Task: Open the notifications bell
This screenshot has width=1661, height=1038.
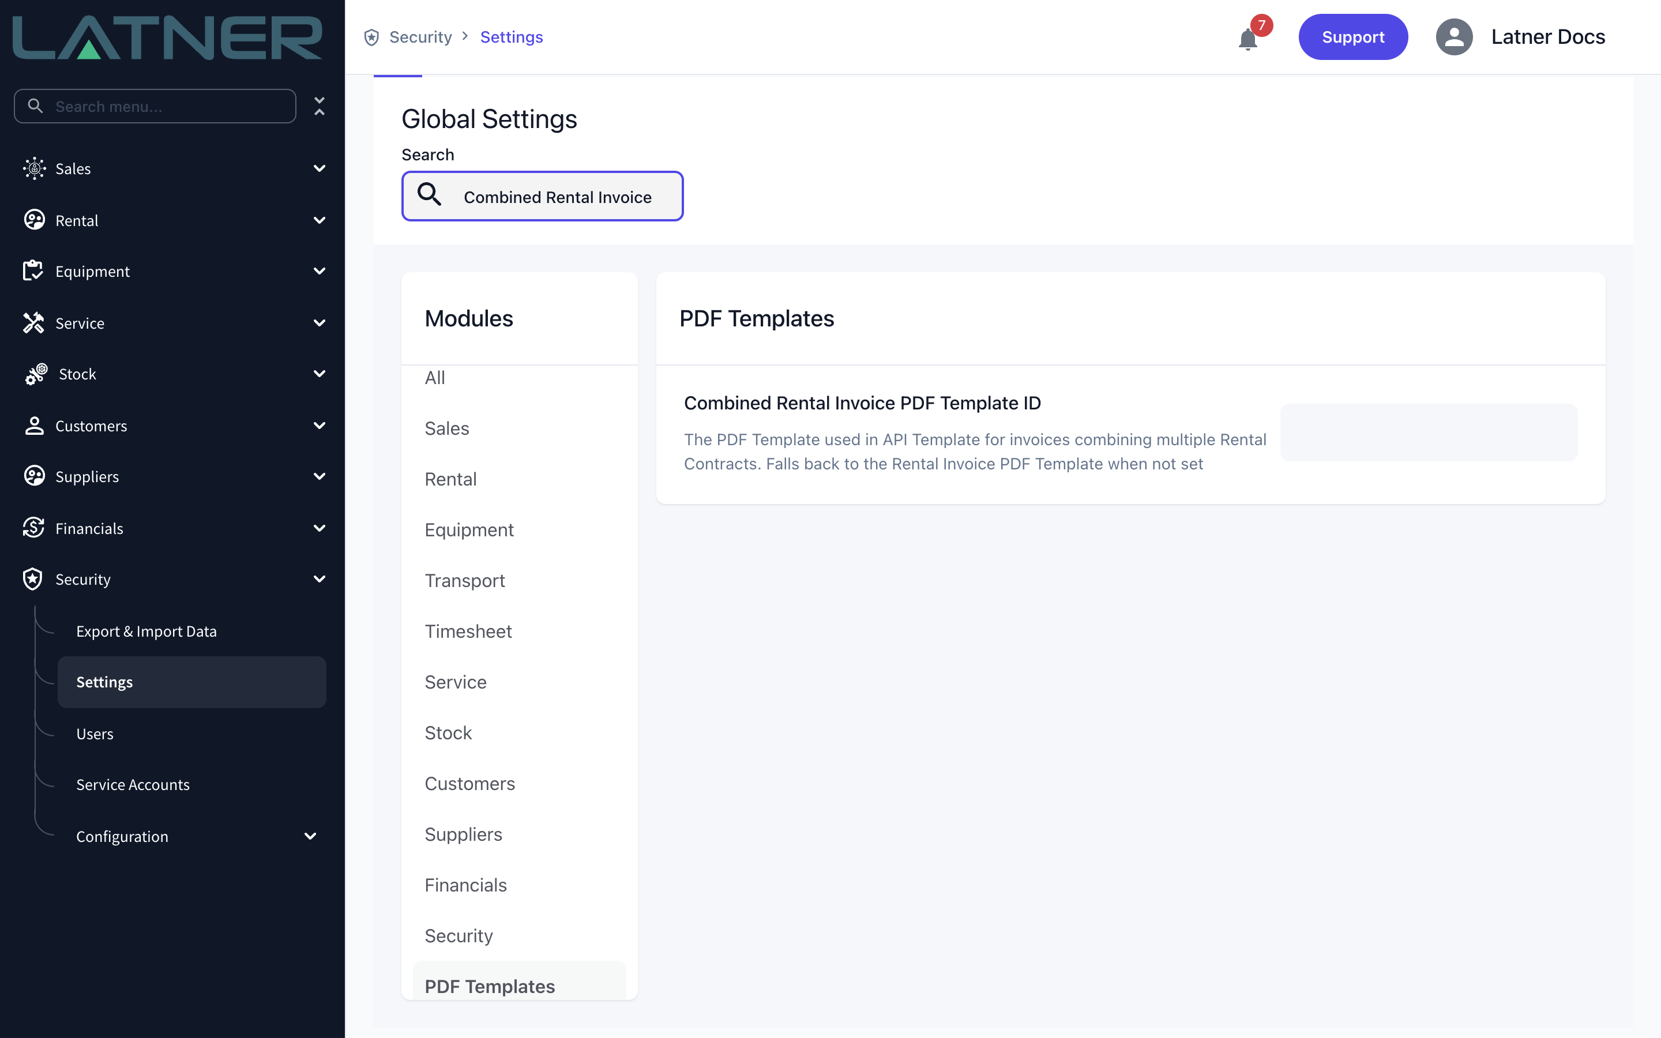Action: pos(1248,39)
